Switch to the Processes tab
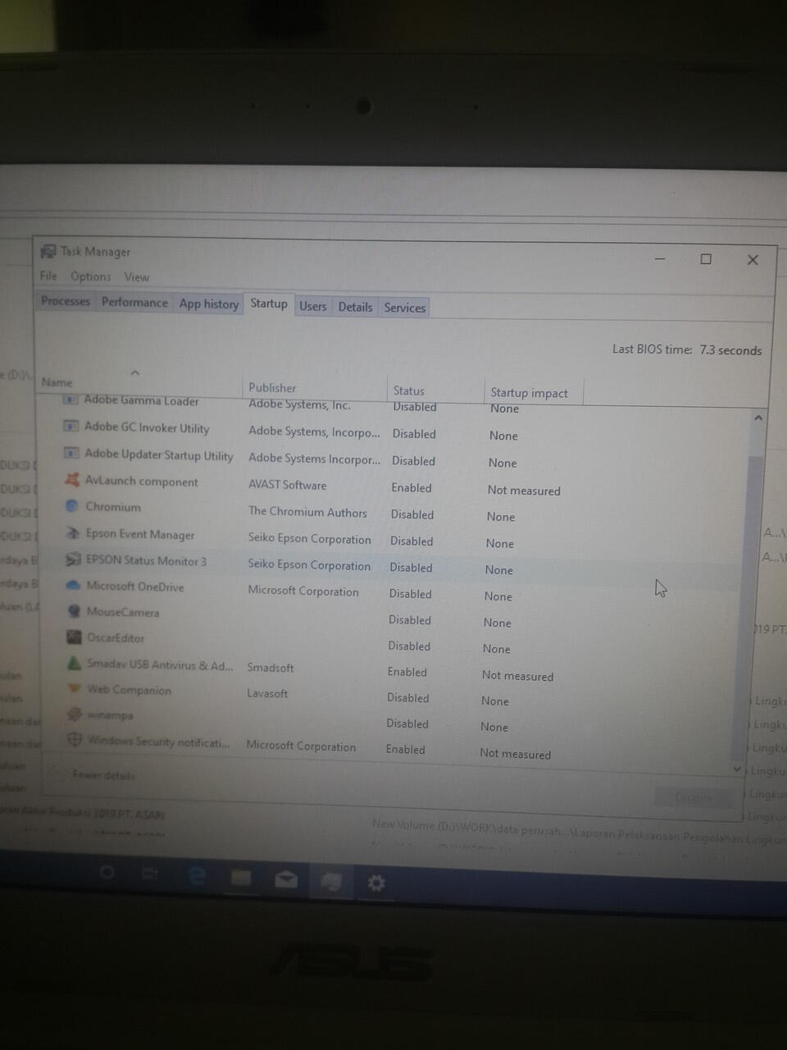The height and width of the screenshot is (1050, 787). [66, 301]
